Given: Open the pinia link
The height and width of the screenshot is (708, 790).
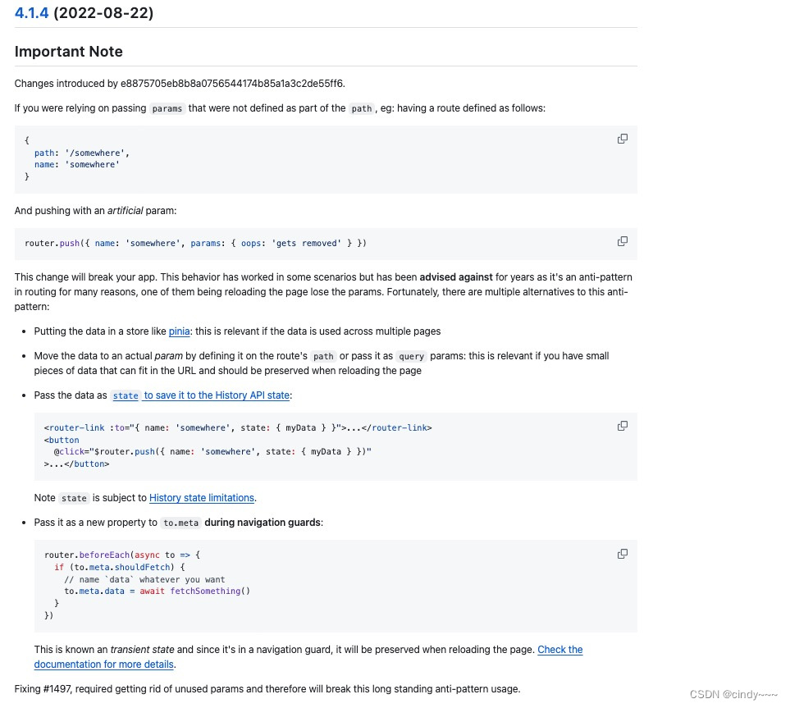Looking at the screenshot, I should click(179, 331).
